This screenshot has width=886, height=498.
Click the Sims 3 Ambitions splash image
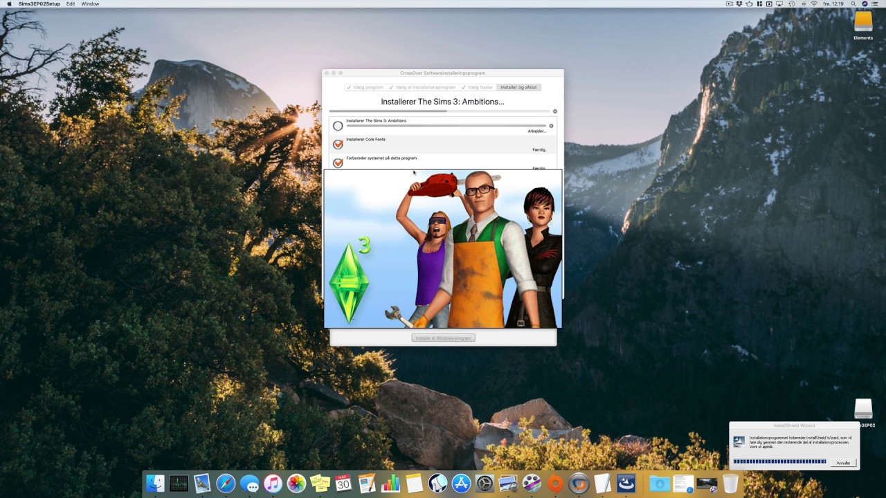[443, 249]
